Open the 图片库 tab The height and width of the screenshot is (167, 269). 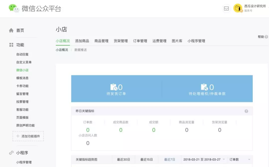click(177, 41)
